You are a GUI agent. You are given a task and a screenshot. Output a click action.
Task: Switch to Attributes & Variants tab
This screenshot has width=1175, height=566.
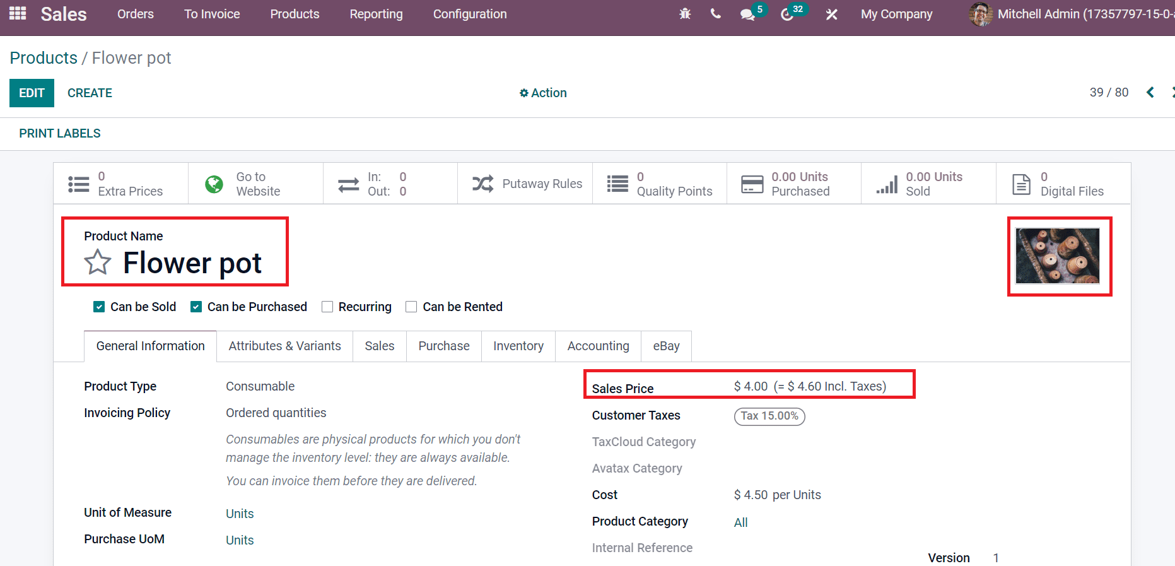[284, 346]
